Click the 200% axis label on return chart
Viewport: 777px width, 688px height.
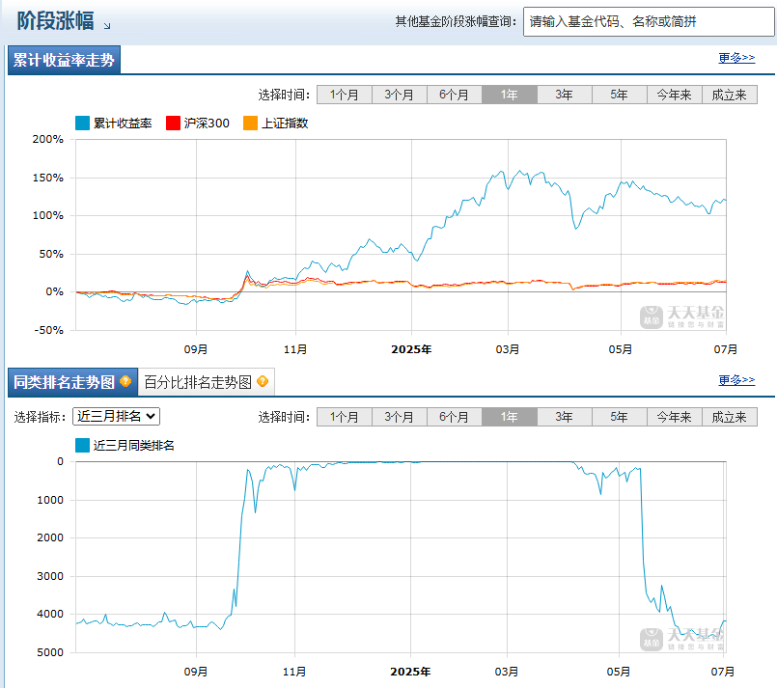click(48, 139)
